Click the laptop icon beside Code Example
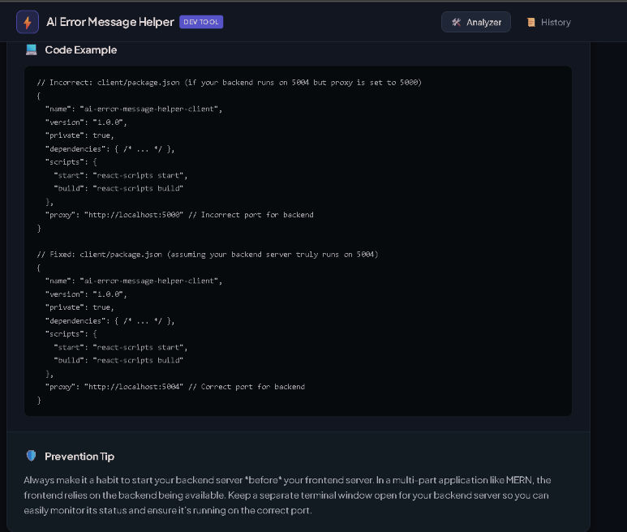The width and height of the screenshot is (627, 532). 31,50
